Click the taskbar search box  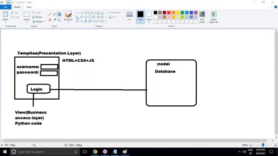44,152
